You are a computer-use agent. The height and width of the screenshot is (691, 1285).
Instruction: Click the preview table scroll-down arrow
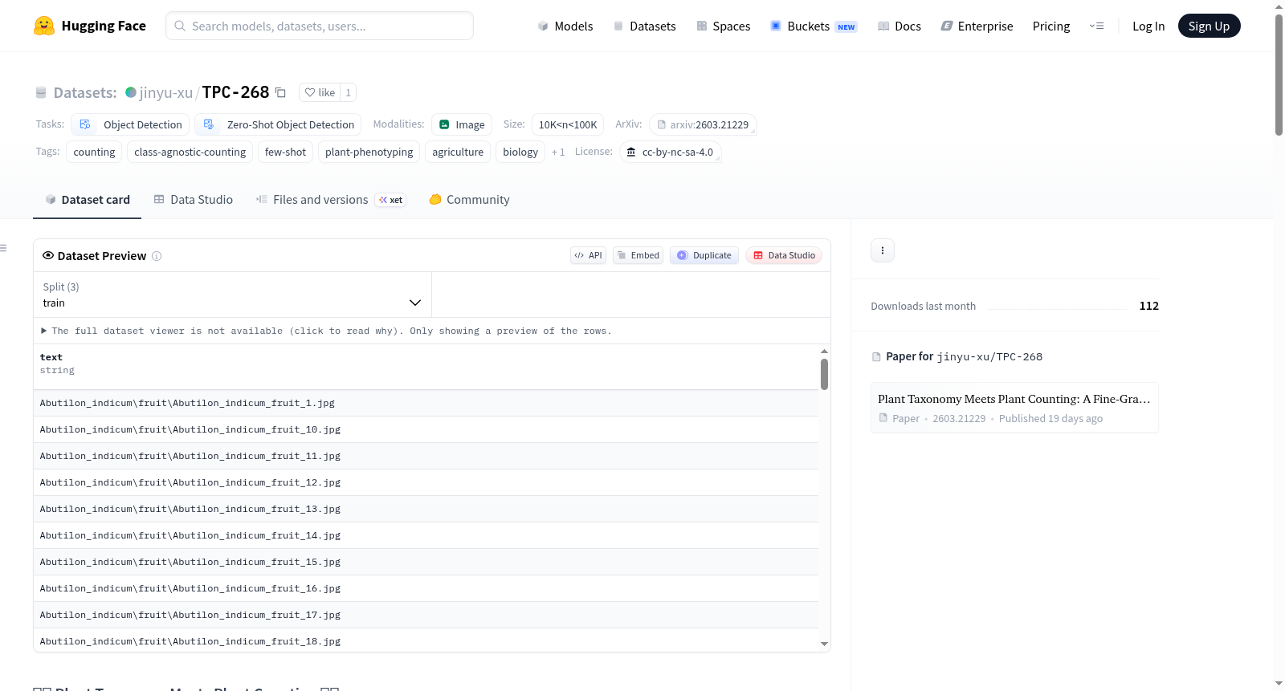[824, 644]
